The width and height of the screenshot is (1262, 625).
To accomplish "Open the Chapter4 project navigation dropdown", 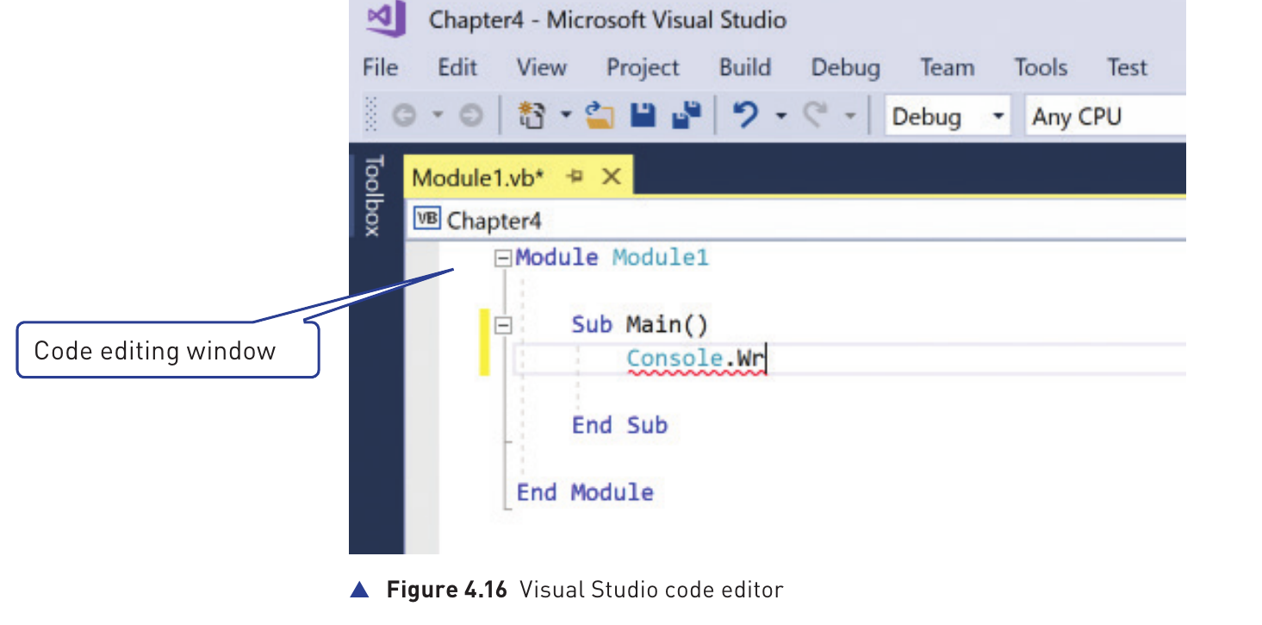I will (795, 220).
